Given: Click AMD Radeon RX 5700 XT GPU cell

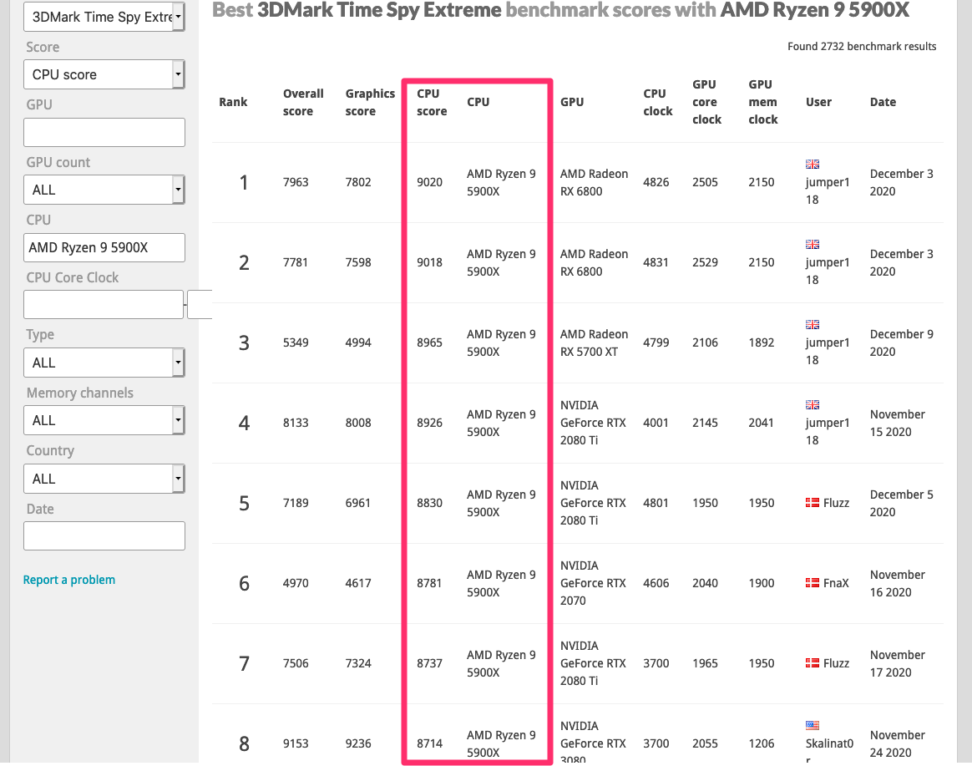Looking at the screenshot, I should [x=594, y=342].
